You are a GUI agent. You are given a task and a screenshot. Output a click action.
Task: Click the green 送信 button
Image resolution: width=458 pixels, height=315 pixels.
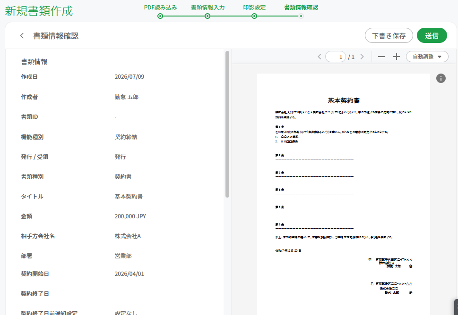click(432, 35)
